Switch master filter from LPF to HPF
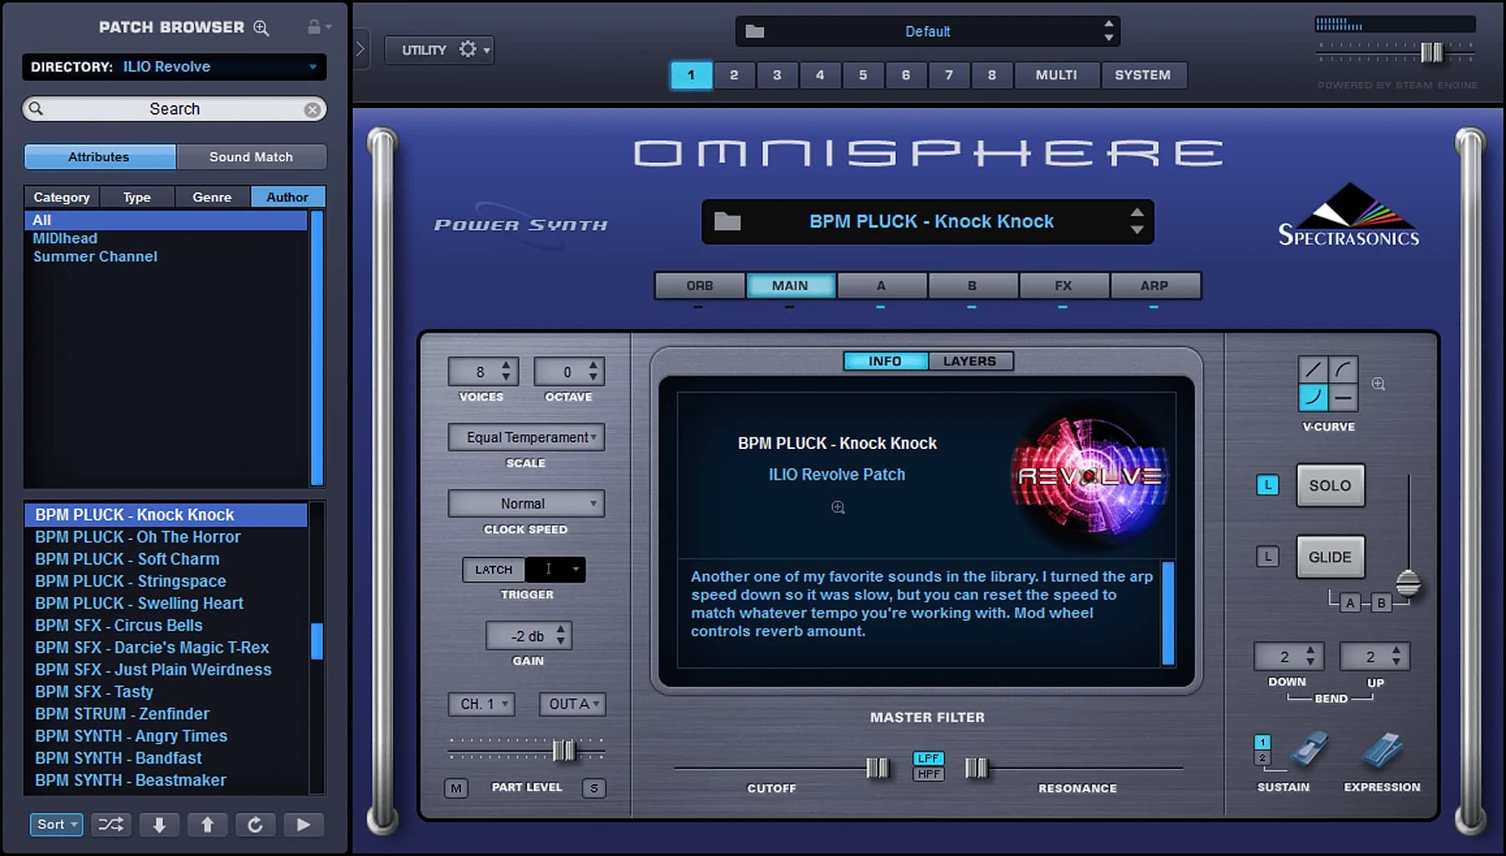The width and height of the screenshot is (1506, 856). click(x=928, y=774)
